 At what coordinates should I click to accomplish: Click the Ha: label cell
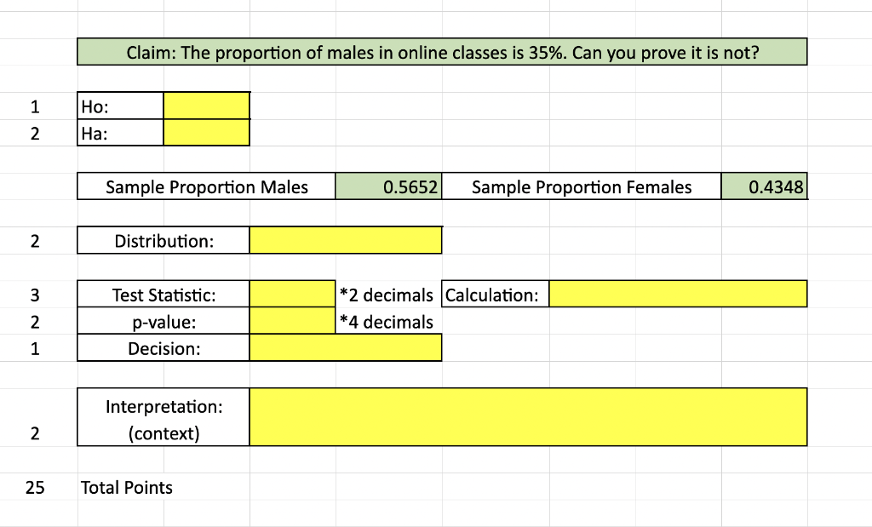[x=121, y=133]
